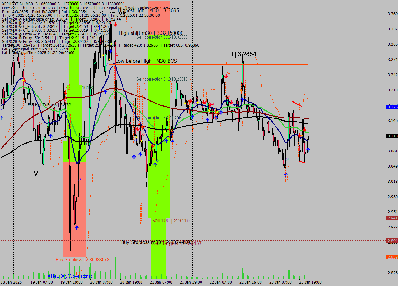Select the 'V' wave label

pos(36,173)
